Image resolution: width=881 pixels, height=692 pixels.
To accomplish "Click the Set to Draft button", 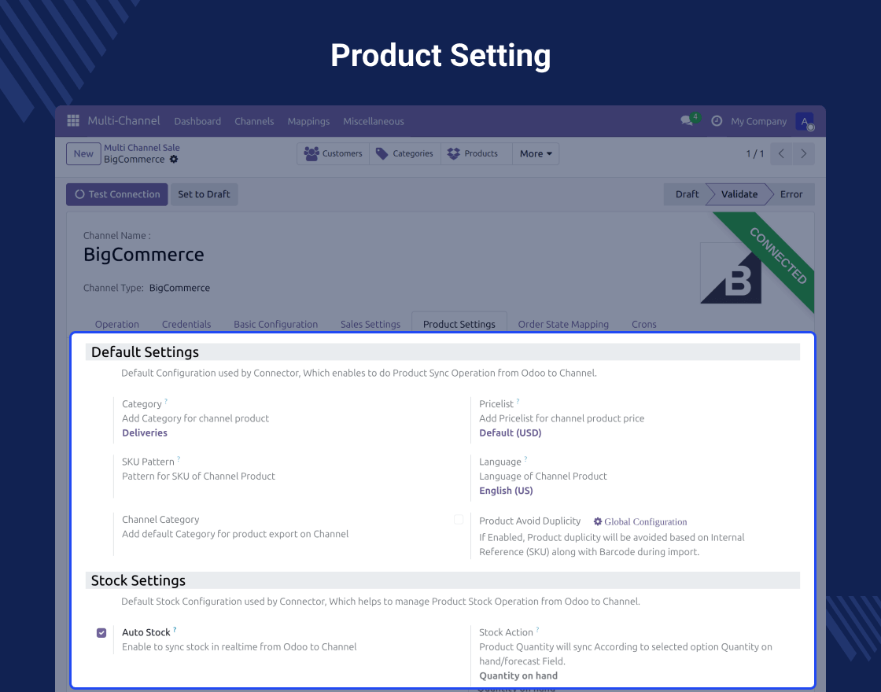I will coord(204,194).
